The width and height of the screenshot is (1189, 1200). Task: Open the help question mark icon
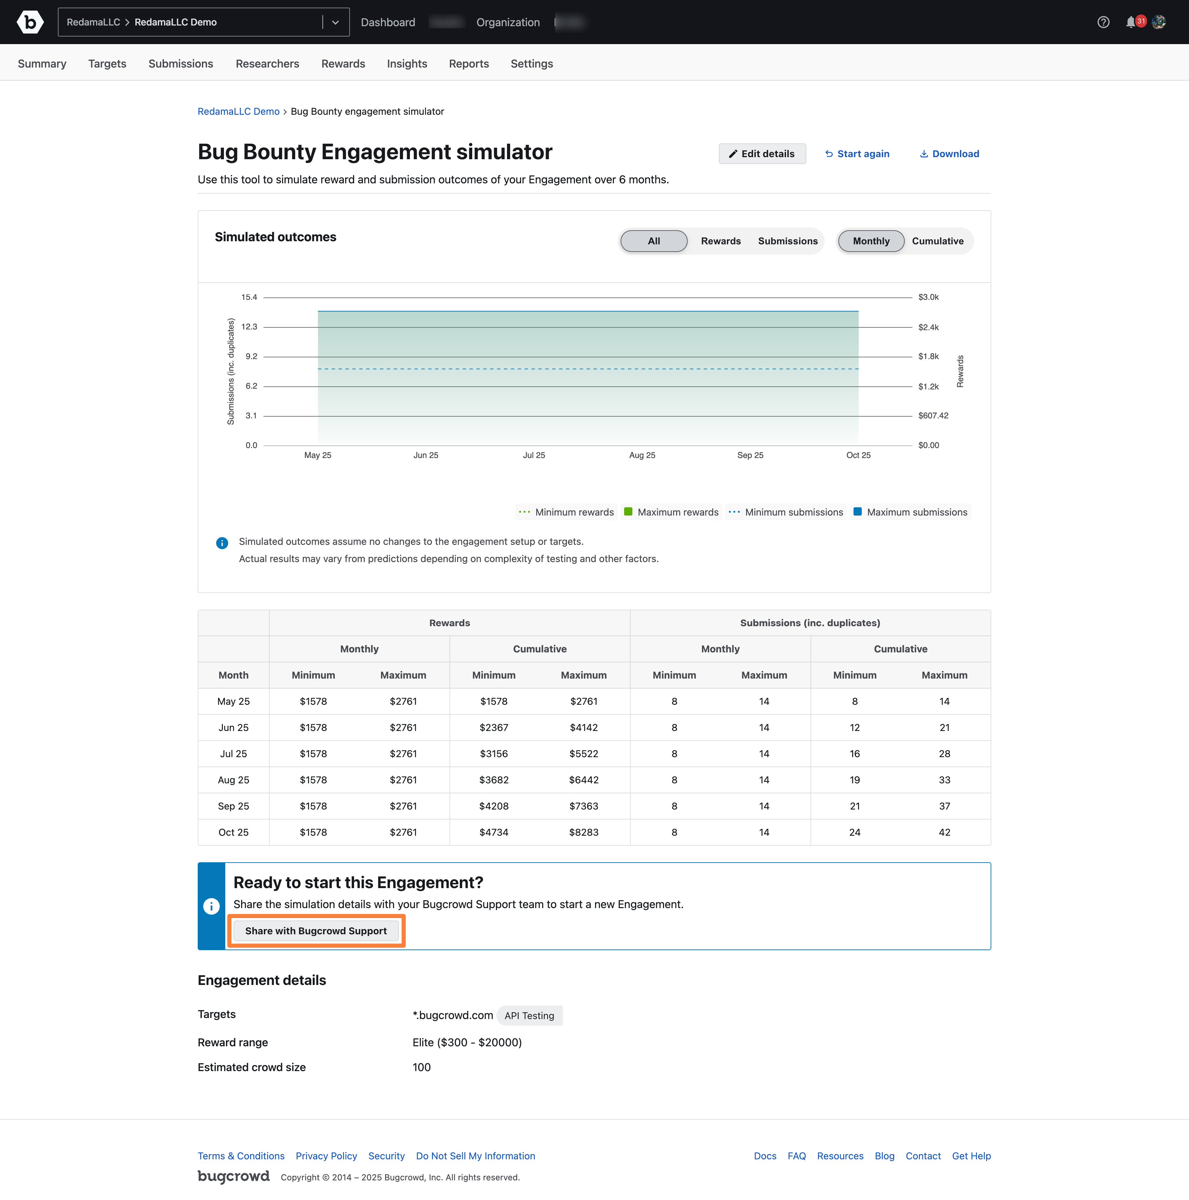1103,22
